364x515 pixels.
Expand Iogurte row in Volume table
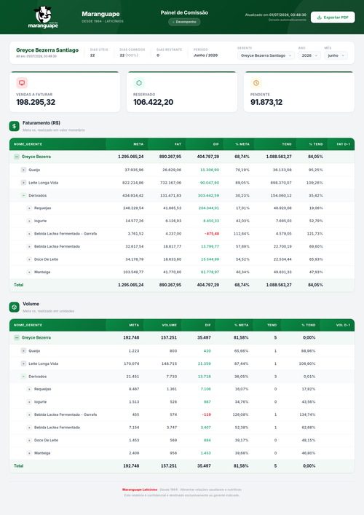[29, 402]
